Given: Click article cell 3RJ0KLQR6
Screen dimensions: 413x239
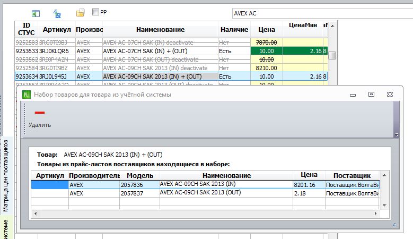Looking at the screenshot, I should [57, 51].
